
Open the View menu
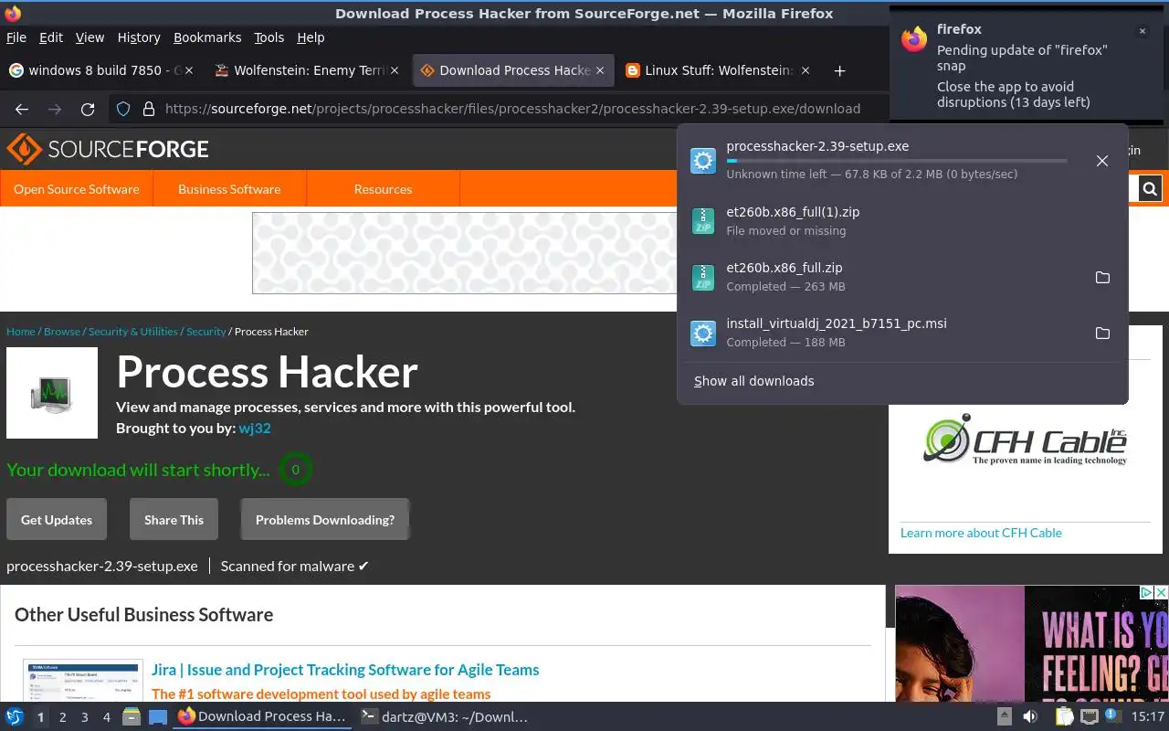pyautogui.click(x=90, y=37)
